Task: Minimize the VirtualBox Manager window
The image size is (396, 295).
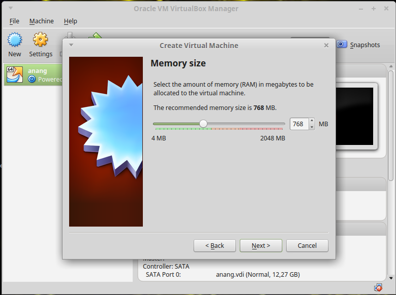Action: coord(361,9)
